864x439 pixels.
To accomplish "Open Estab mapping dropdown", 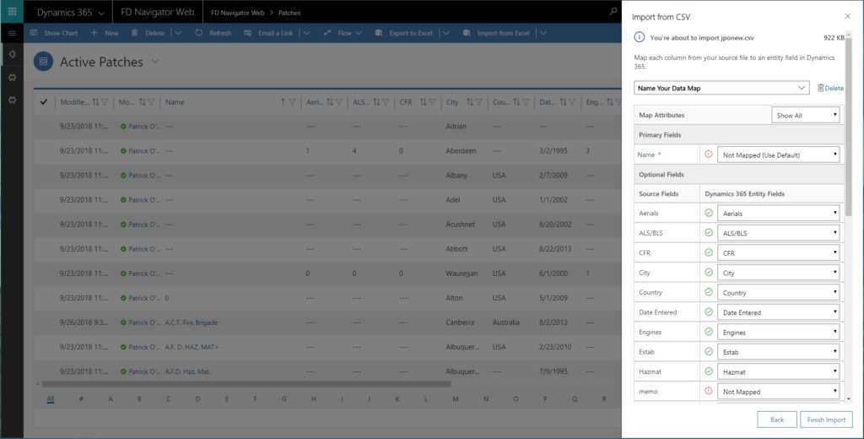I will [779, 352].
